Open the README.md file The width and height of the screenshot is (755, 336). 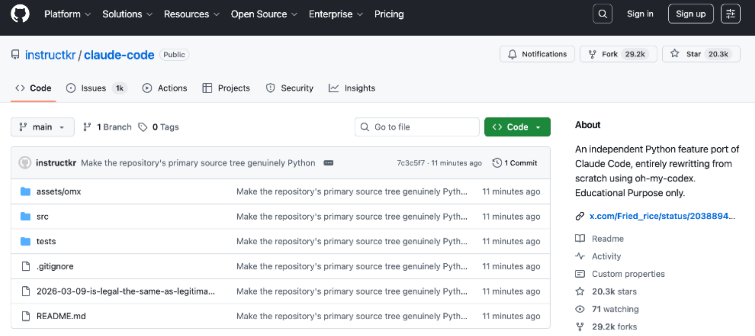61,316
